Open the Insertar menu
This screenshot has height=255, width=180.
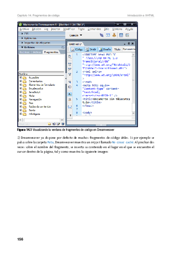pos(55,29)
